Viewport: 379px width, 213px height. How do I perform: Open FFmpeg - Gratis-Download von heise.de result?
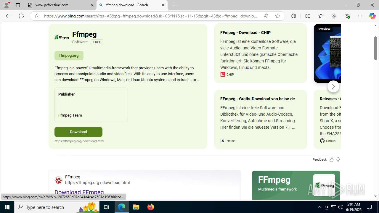tap(258, 99)
